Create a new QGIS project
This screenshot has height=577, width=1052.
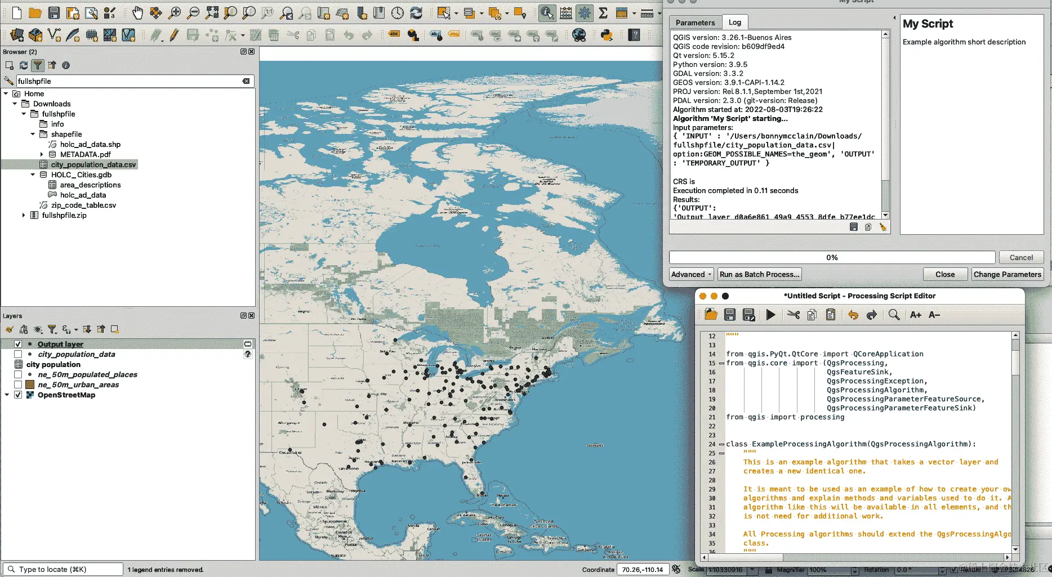pyautogui.click(x=17, y=13)
